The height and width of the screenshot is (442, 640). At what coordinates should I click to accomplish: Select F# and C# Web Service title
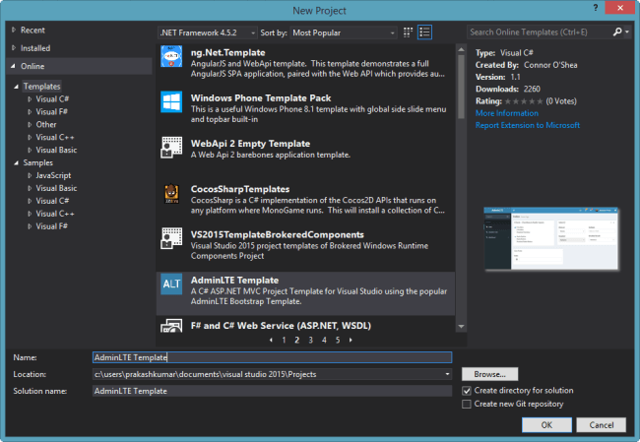(x=281, y=326)
